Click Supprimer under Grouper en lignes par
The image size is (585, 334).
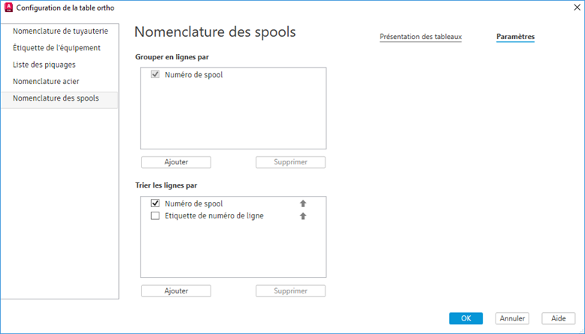[x=290, y=162]
